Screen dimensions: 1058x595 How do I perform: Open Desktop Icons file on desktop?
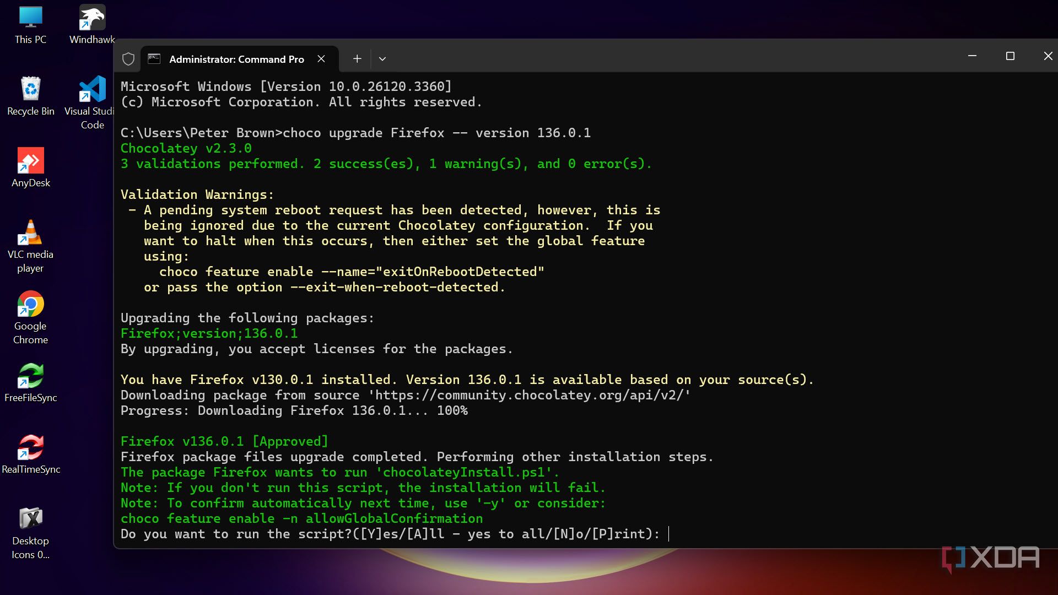click(x=30, y=520)
